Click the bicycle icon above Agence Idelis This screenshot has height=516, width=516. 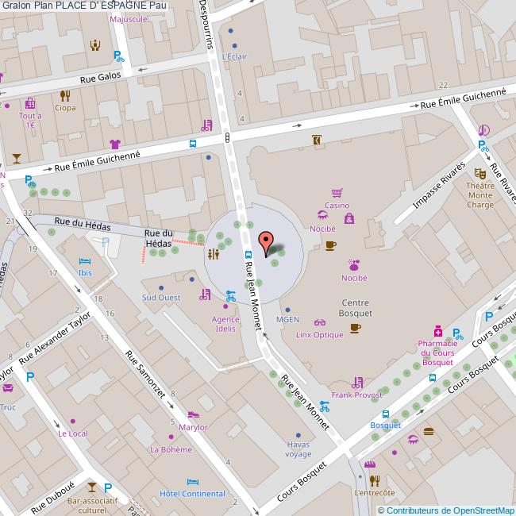coord(229,297)
